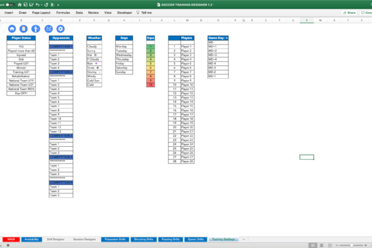Open the undo history dropdown arrow

coord(41,4)
